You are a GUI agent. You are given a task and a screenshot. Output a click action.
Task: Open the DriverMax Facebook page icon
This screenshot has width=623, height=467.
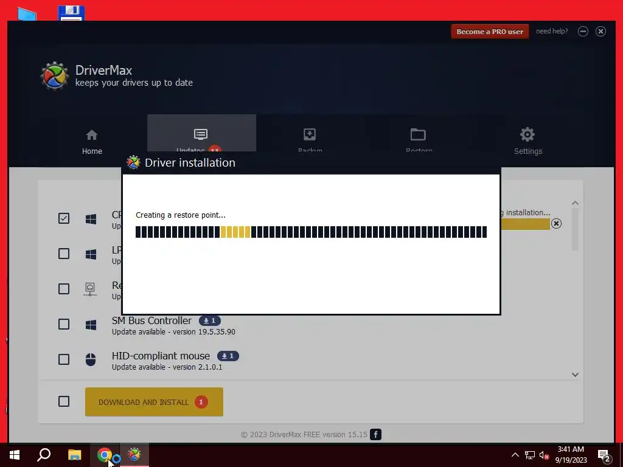[375, 434]
